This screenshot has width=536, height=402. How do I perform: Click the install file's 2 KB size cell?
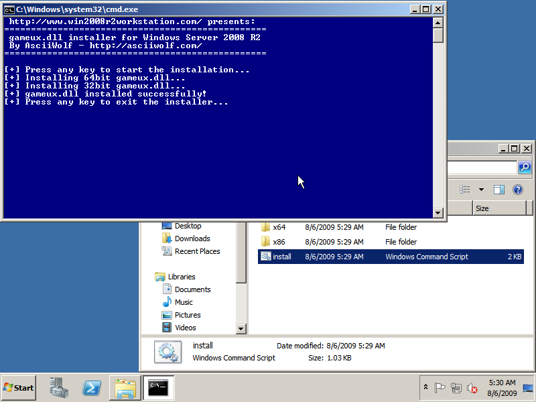pyautogui.click(x=515, y=257)
